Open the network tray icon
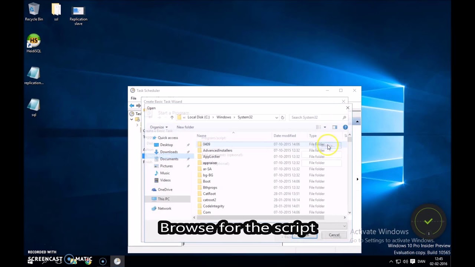475x267 pixels. tap(398, 261)
